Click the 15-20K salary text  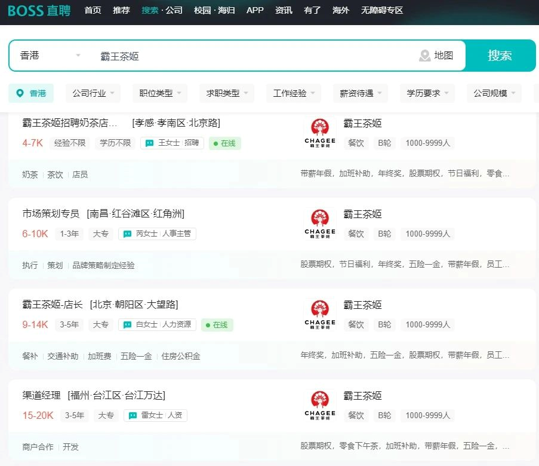(38, 416)
